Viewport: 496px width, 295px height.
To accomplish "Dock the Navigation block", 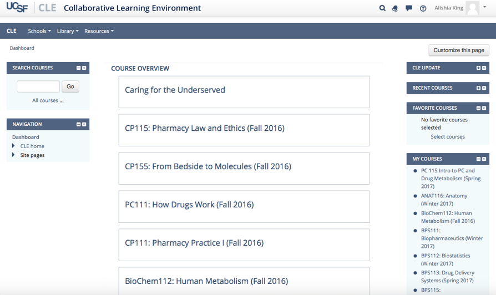I will tap(84, 125).
